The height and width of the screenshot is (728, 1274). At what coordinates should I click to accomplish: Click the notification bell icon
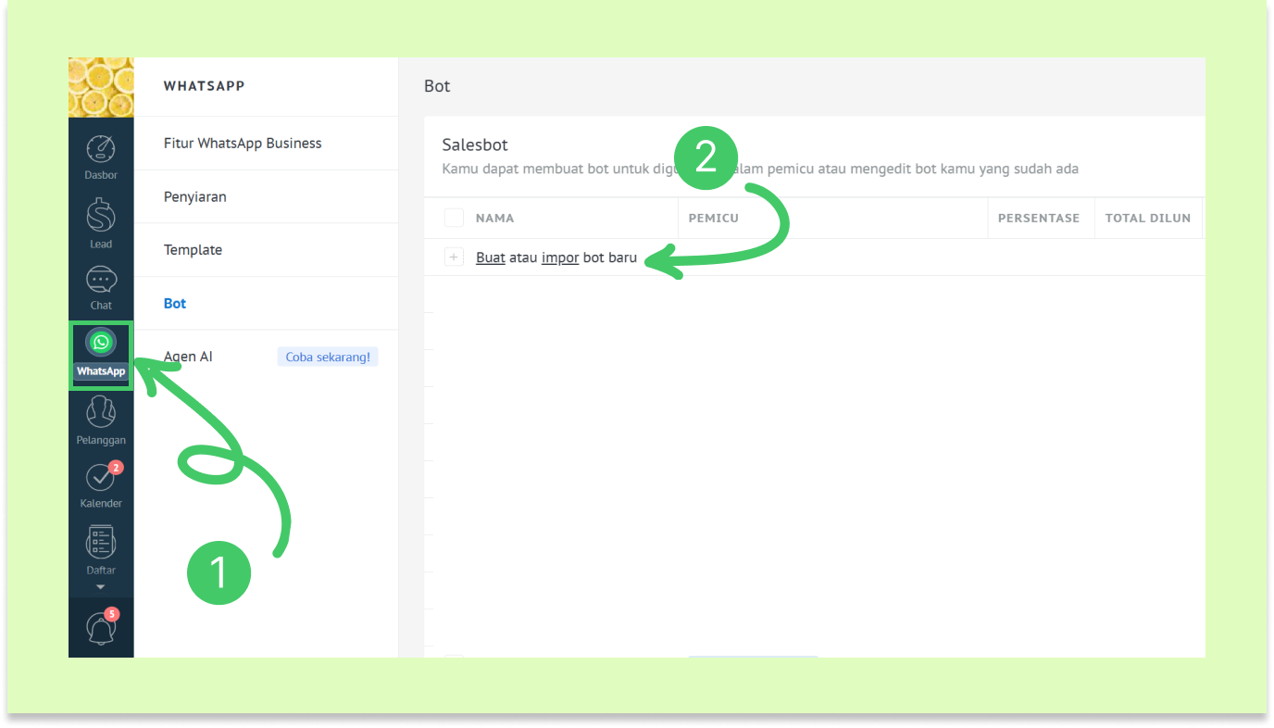pyautogui.click(x=101, y=629)
